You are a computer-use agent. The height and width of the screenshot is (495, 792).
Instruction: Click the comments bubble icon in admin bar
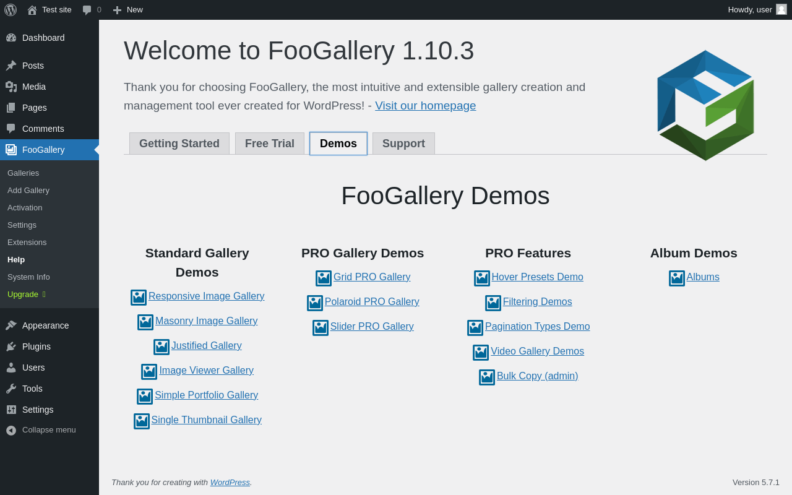coord(87,10)
